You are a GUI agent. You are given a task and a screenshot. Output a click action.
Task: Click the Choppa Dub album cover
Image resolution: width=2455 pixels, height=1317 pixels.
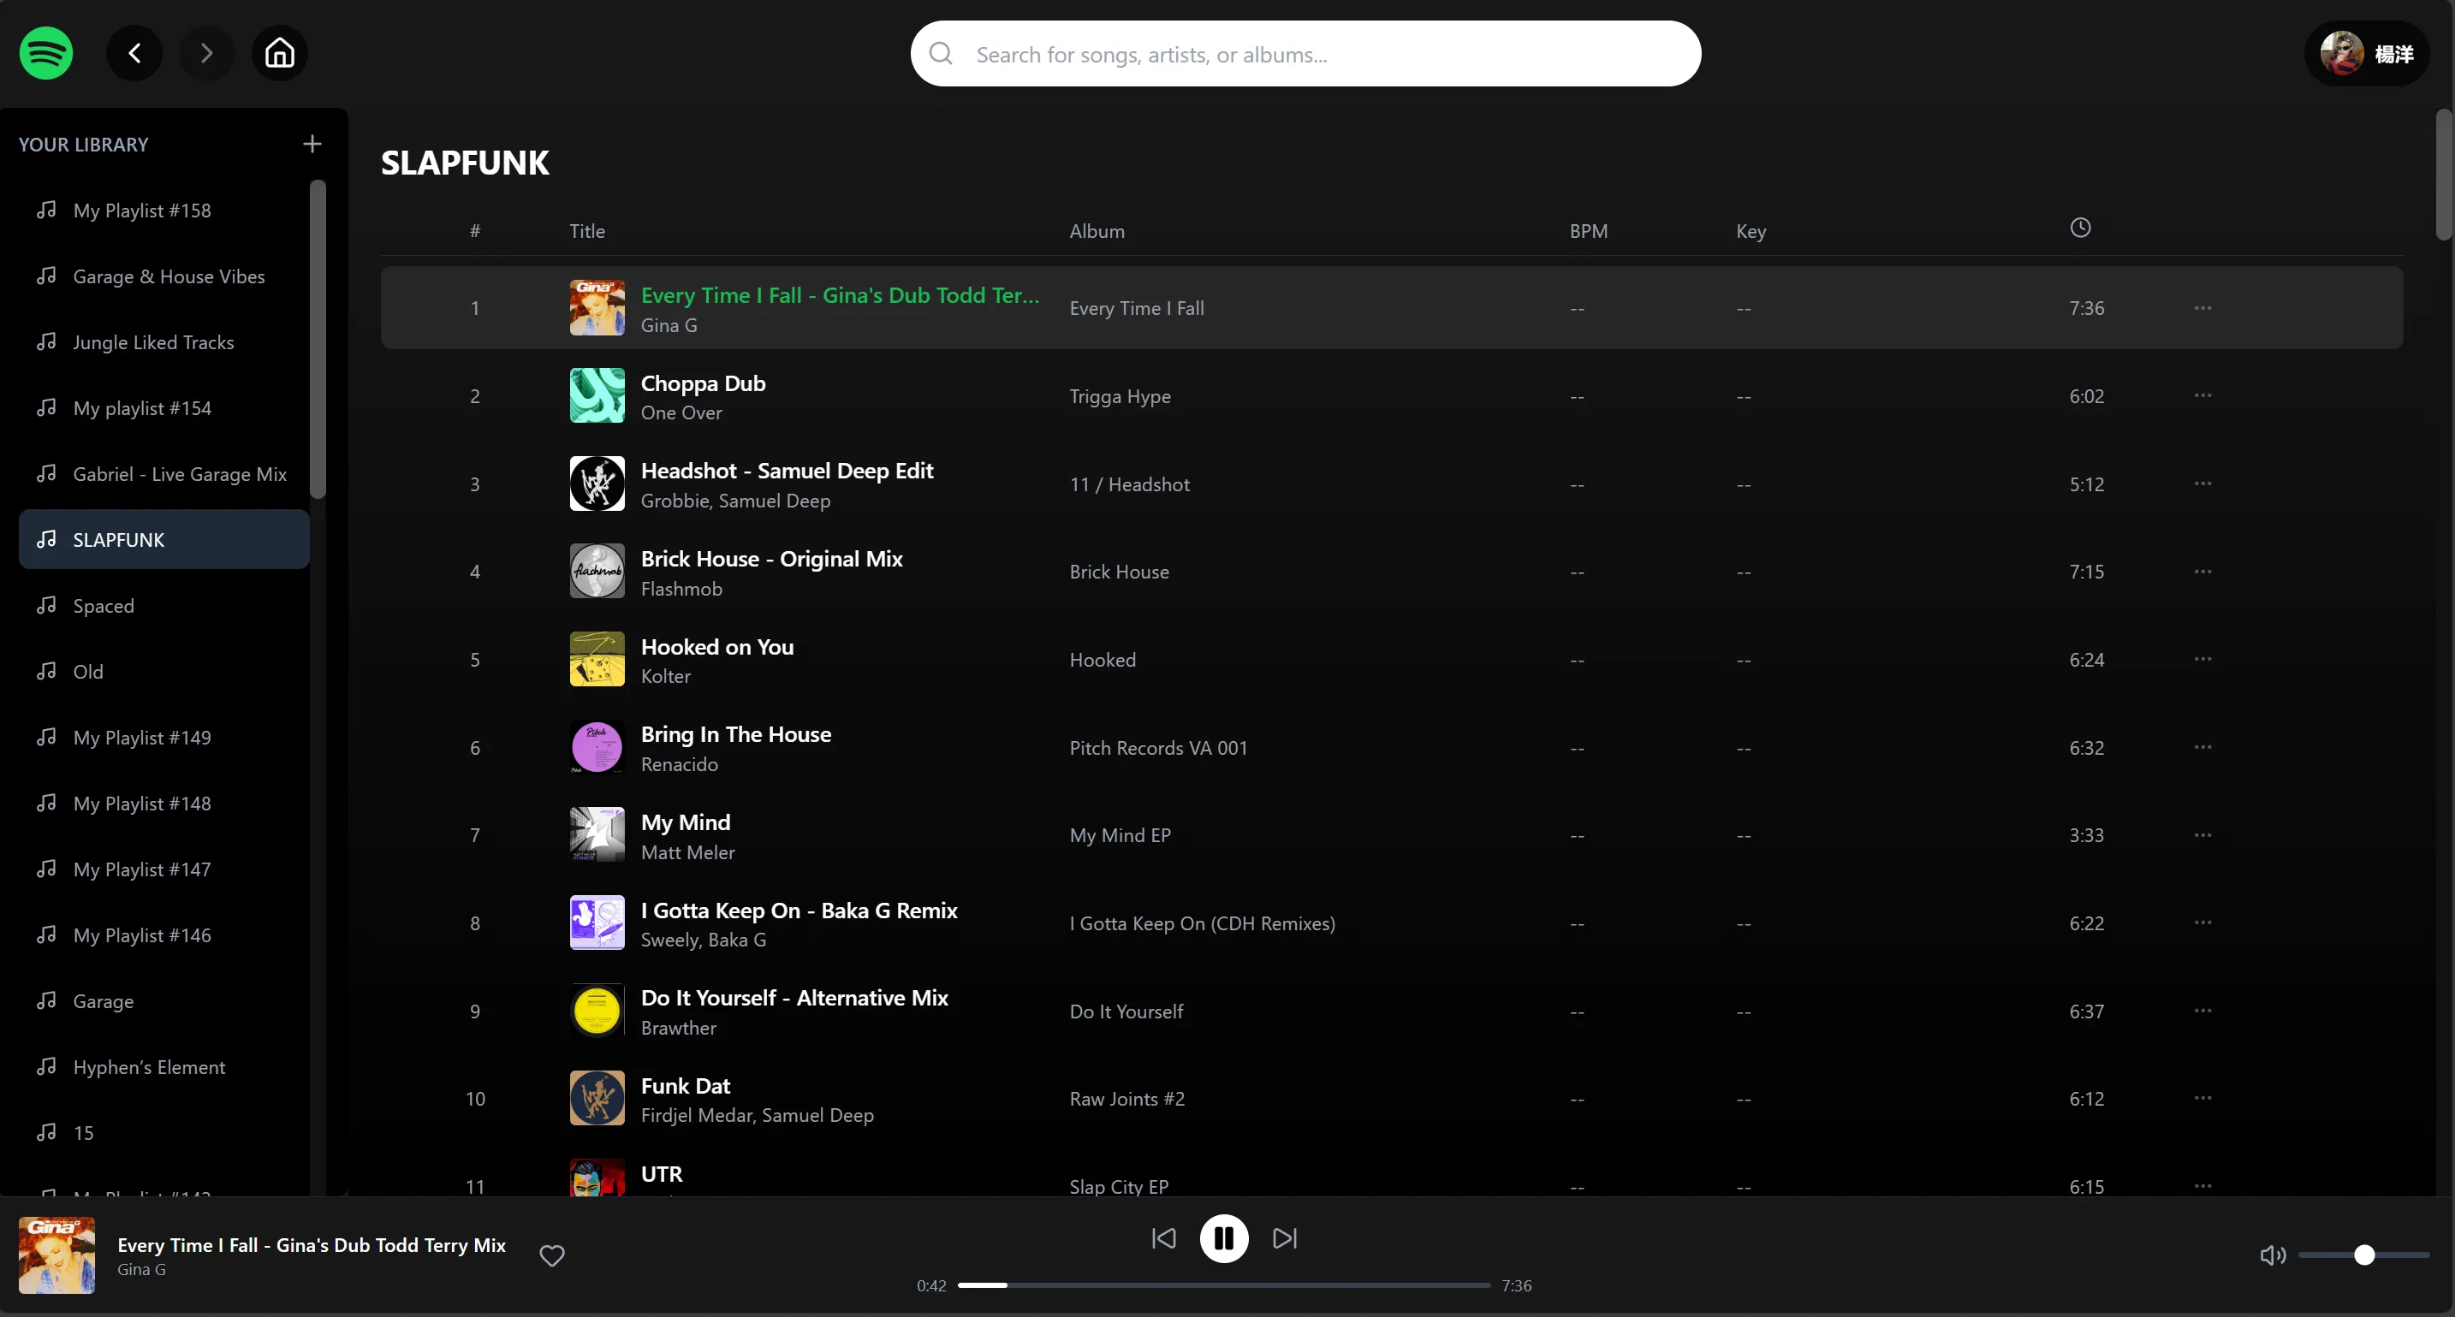(597, 395)
